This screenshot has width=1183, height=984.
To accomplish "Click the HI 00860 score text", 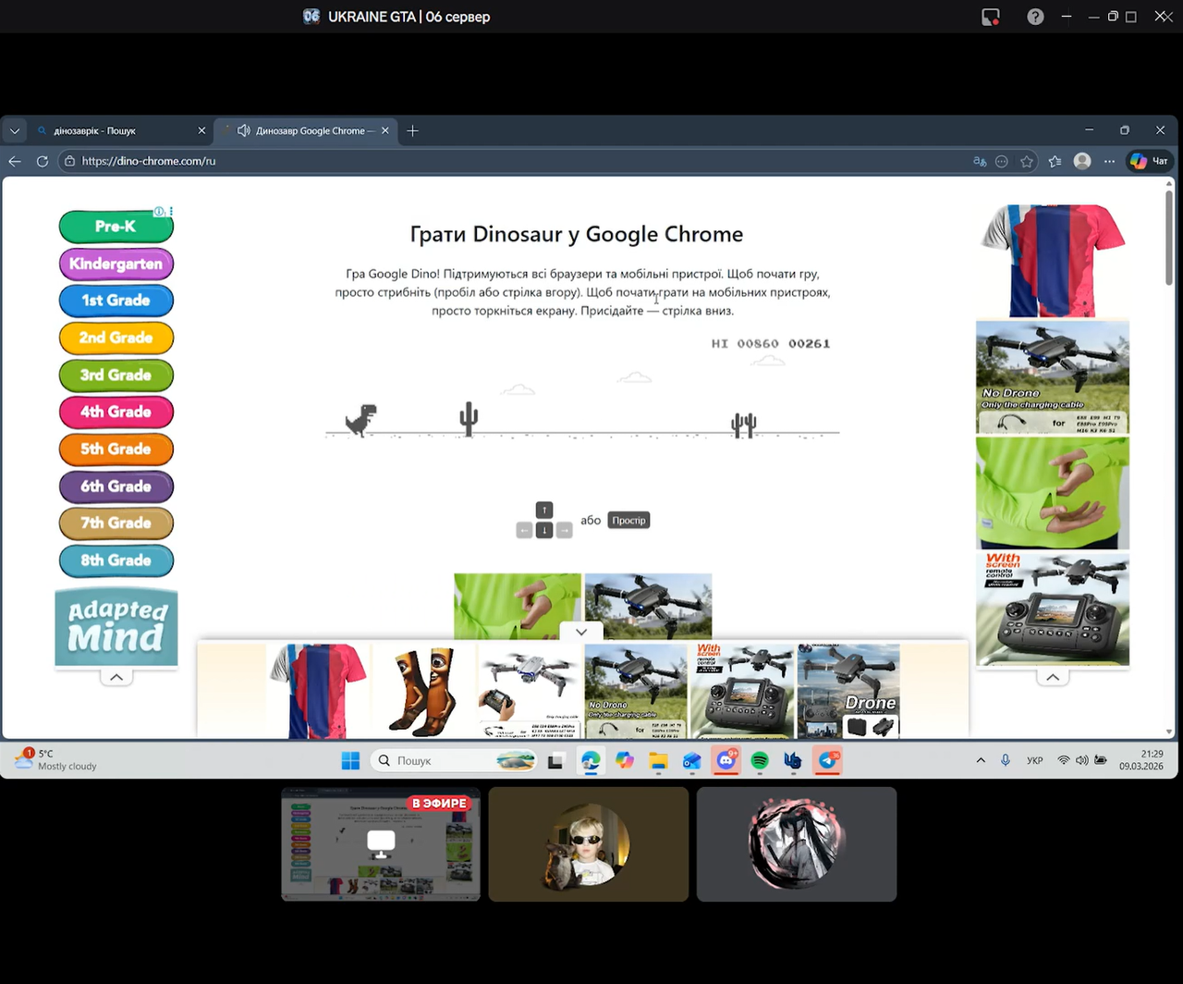I will pyautogui.click(x=745, y=343).
